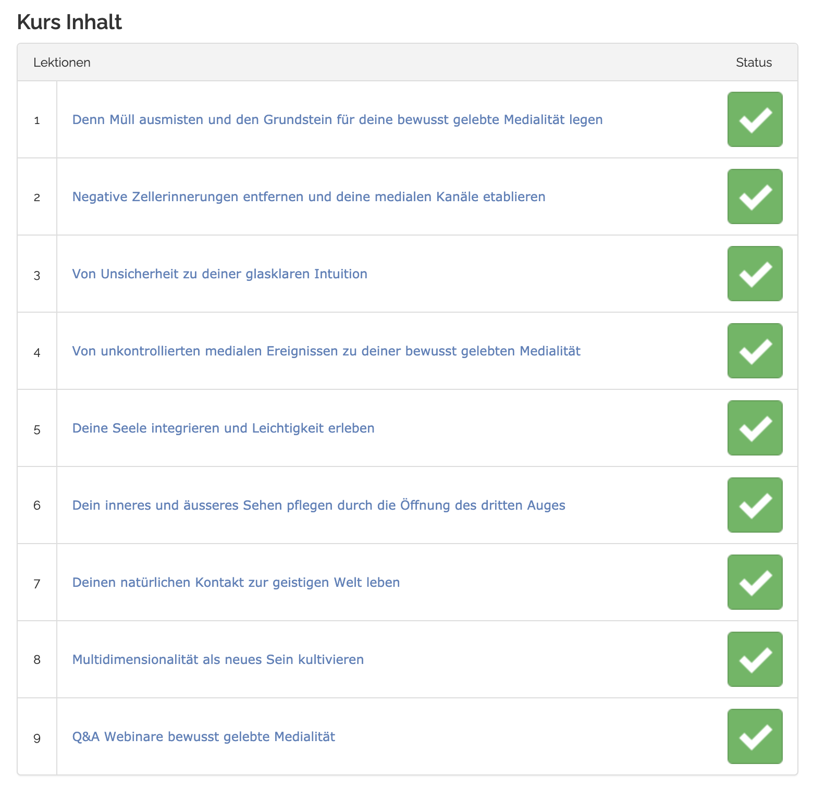Click the green checkmark for lesson 1
This screenshot has height=788, width=813.
[x=755, y=119]
